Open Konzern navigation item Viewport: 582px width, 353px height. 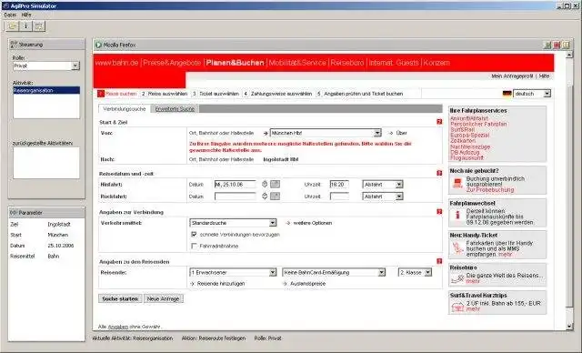tap(436, 63)
